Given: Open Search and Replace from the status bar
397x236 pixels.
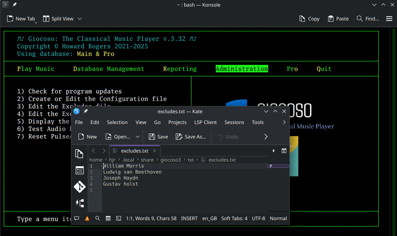Looking at the screenshot, I should tap(97, 218).
